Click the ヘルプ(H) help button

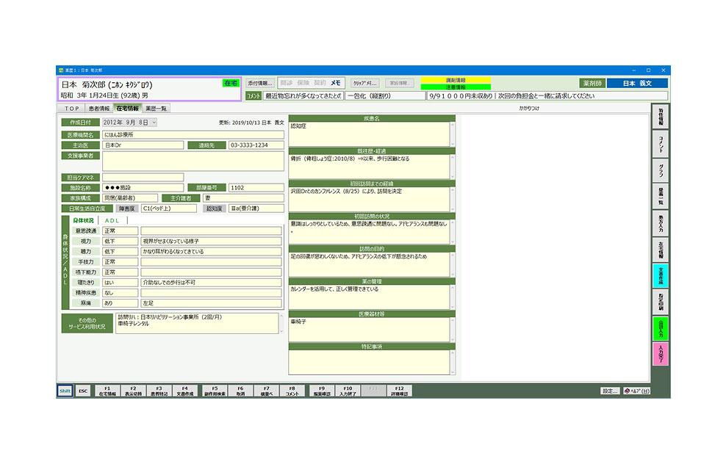(x=636, y=391)
